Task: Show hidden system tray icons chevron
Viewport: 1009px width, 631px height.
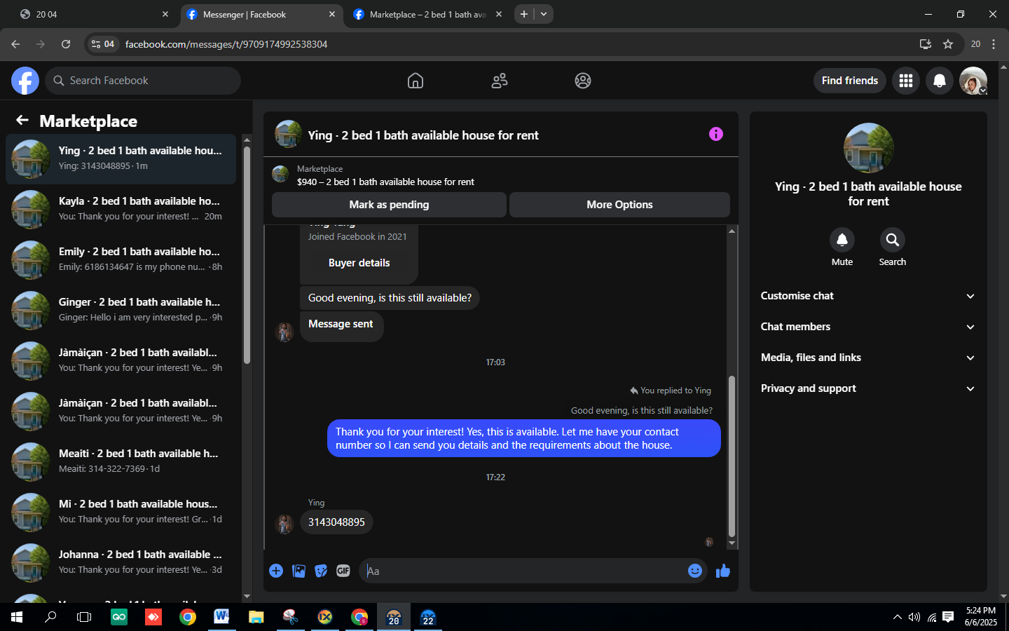Action: coord(897,617)
